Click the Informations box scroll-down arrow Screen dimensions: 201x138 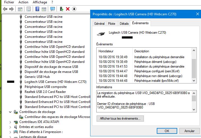[x=194, y=109]
